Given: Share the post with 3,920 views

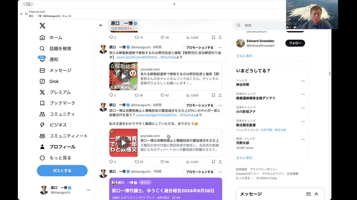Looking at the screenshot, I should [x=220, y=96].
